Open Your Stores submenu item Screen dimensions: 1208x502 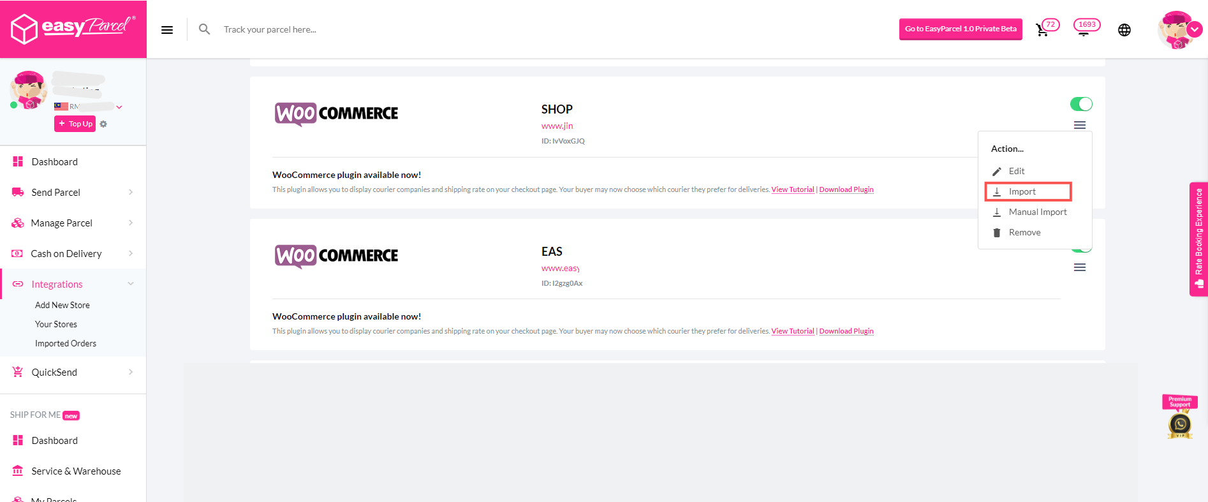tap(56, 324)
